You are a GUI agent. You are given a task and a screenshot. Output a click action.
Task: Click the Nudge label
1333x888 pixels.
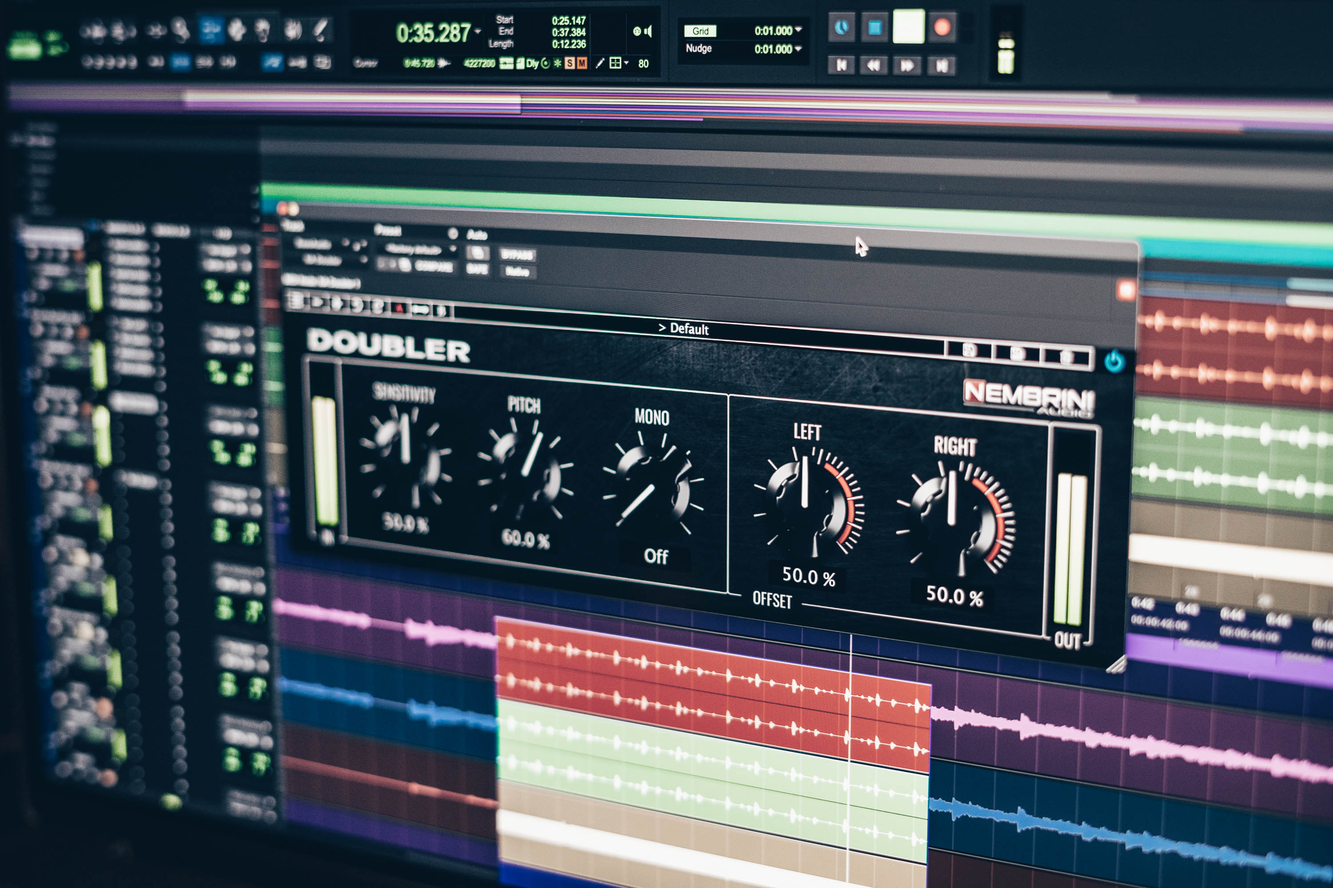coord(698,49)
